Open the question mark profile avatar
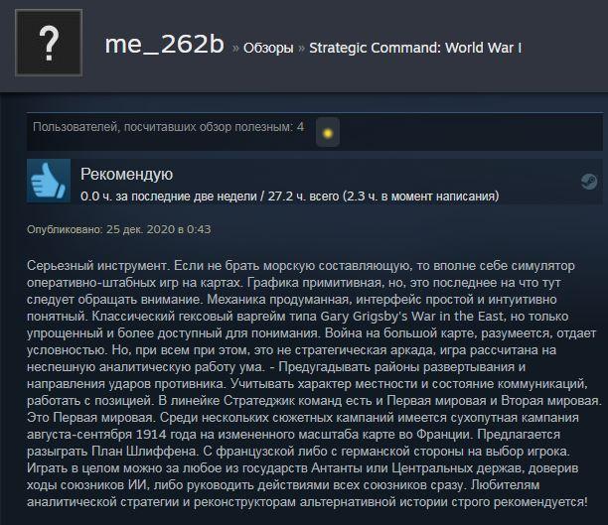This screenshot has height=525, width=608. tap(49, 43)
